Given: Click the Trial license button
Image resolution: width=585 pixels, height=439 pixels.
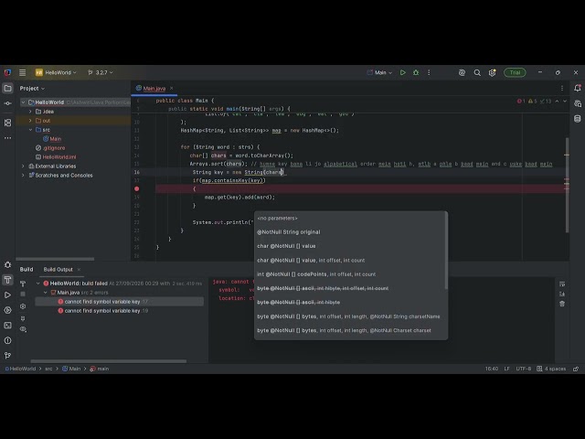Looking at the screenshot, I should tap(515, 72).
